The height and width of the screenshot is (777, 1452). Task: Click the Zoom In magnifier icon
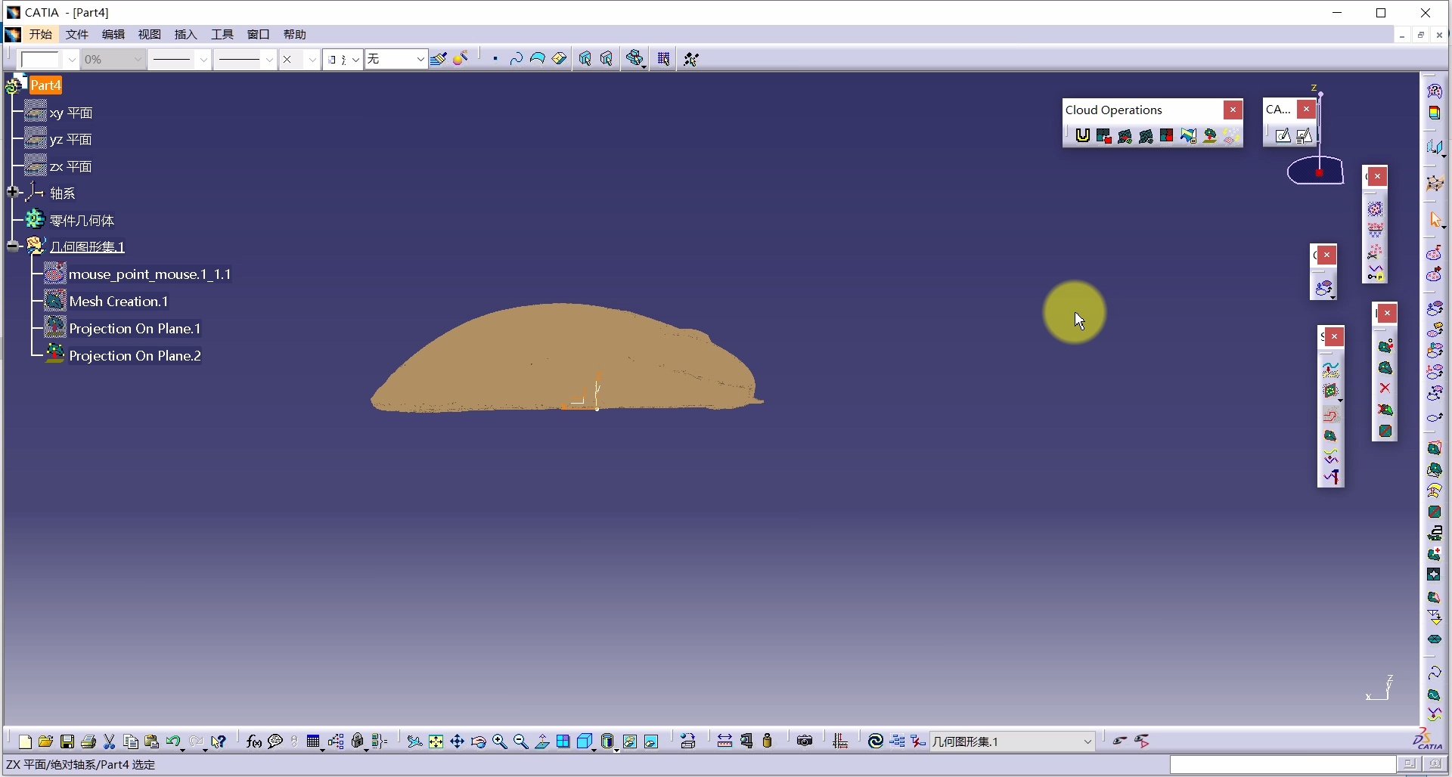pyautogui.click(x=500, y=741)
